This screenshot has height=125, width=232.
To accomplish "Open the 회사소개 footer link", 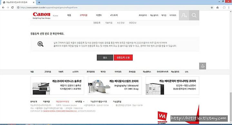I will click(34, 102).
